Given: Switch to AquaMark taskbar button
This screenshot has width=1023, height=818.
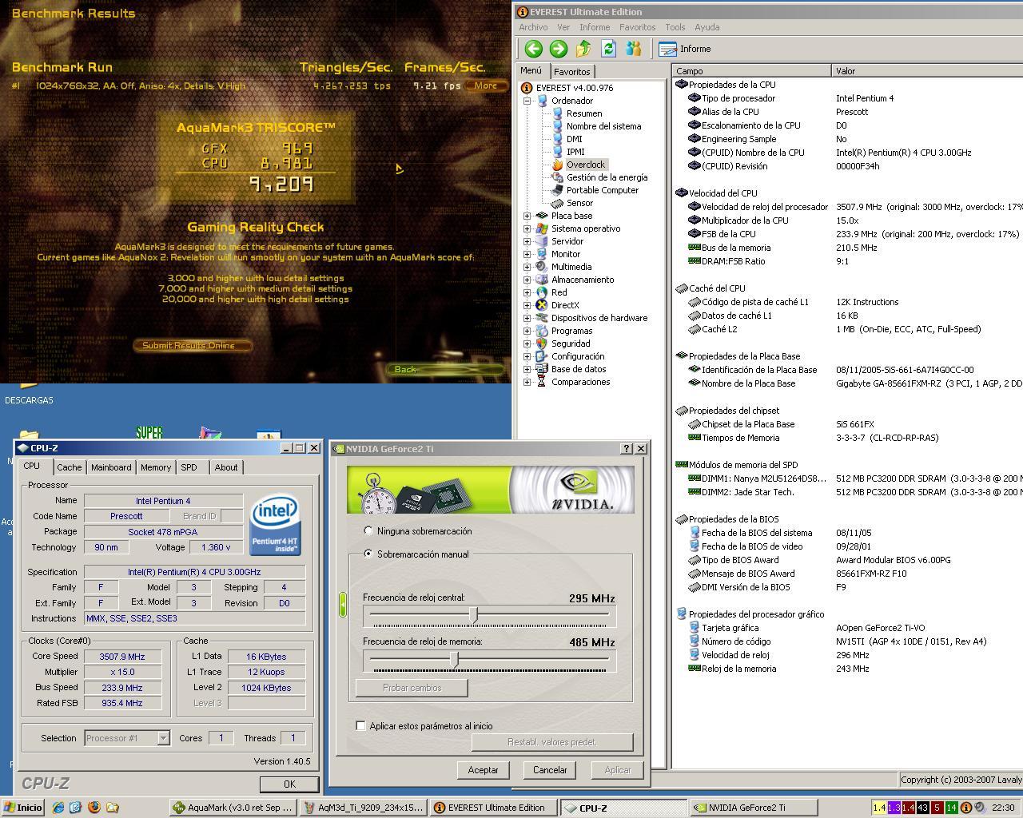Looking at the screenshot, I should pos(233,808).
